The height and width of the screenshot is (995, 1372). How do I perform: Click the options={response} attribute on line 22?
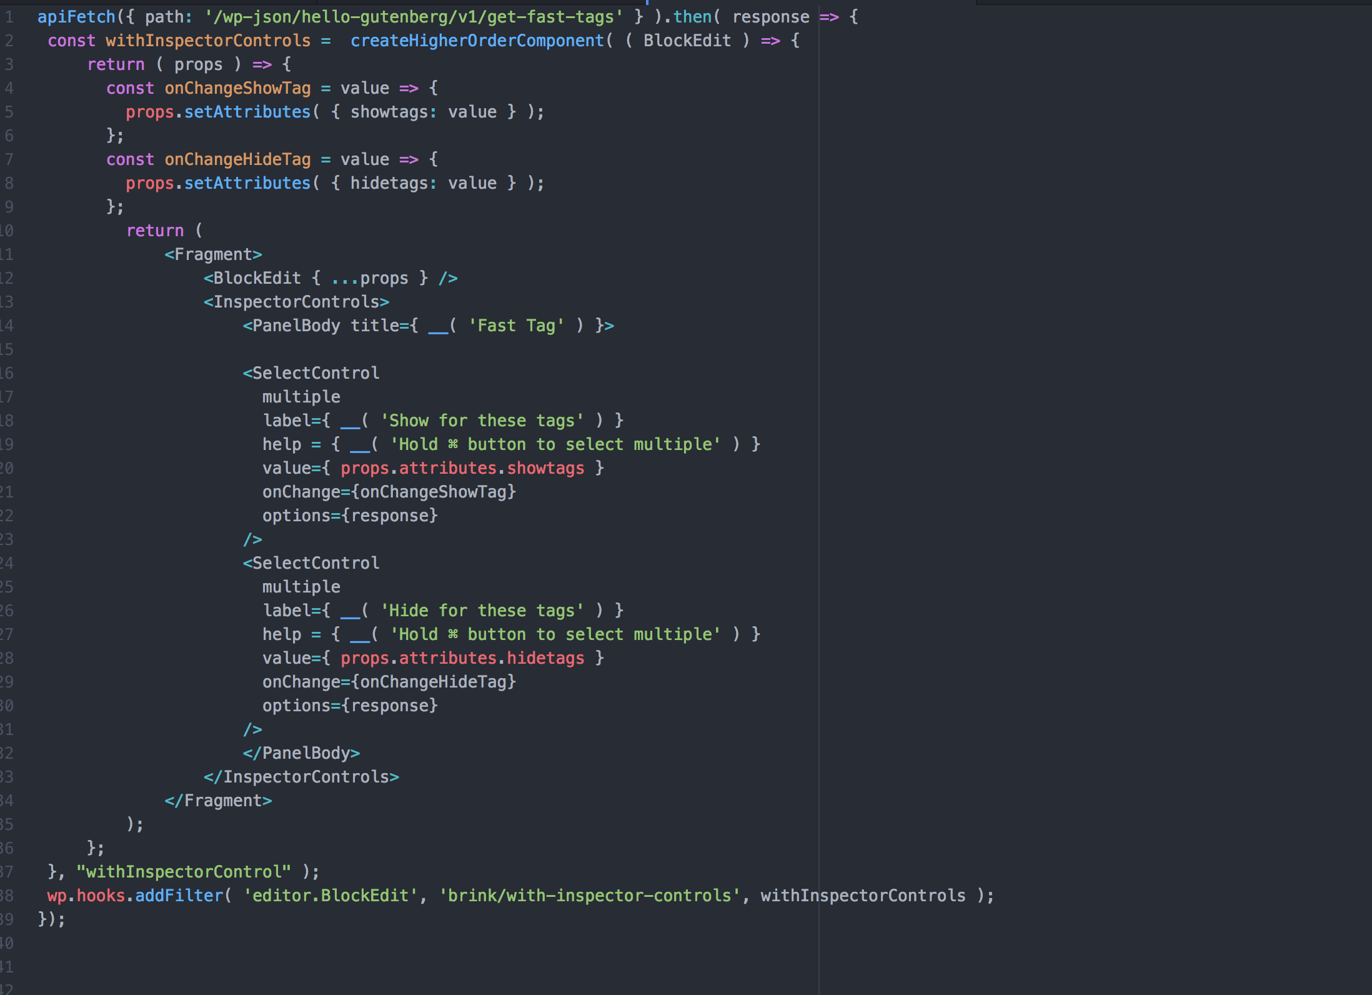350,515
